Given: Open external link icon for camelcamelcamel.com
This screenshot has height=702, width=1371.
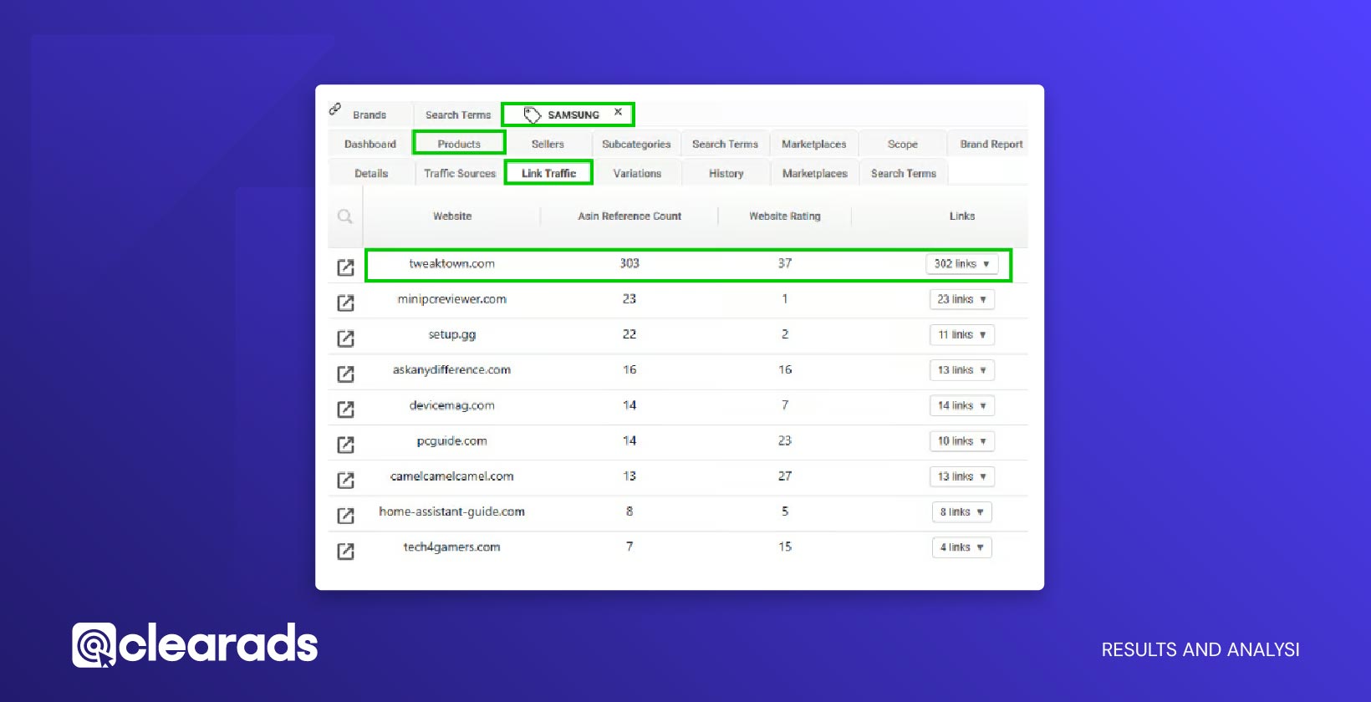Looking at the screenshot, I should [x=345, y=480].
